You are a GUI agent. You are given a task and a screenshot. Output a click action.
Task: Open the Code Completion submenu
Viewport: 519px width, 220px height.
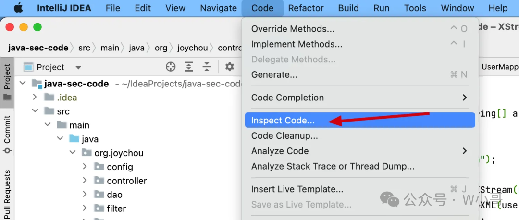coord(360,98)
